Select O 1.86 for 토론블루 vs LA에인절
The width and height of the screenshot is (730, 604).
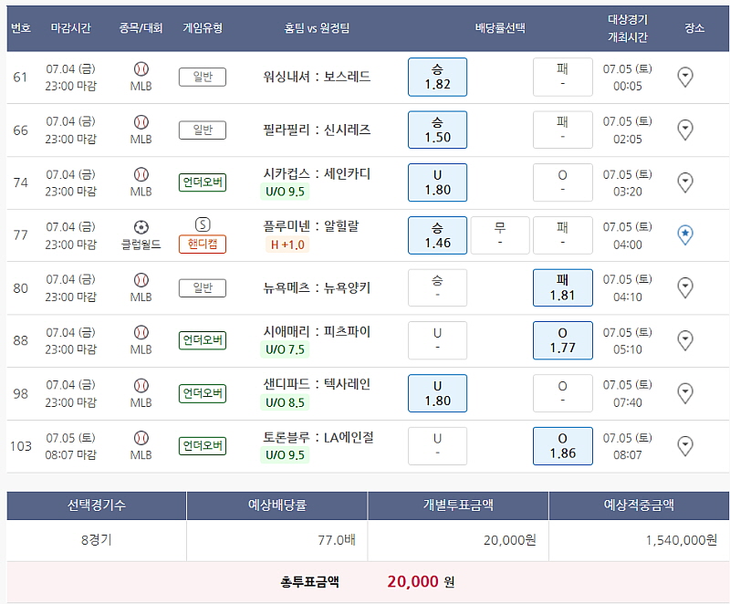[x=562, y=445]
